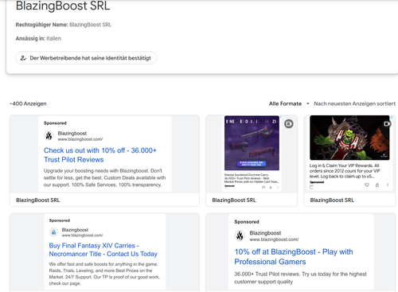
Task: Click the video icon on orc ad
Action: pyautogui.click(x=387, y=123)
